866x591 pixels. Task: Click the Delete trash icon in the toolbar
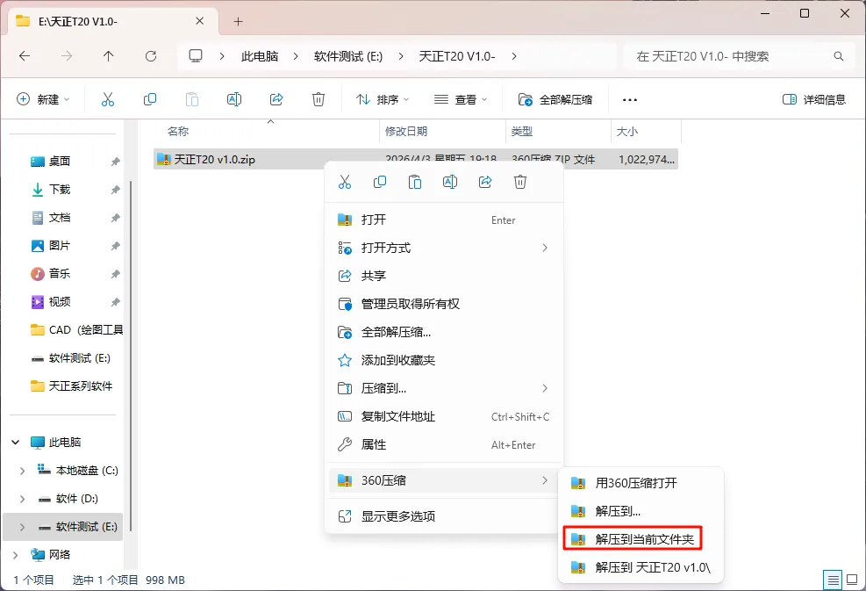(x=318, y=99)
